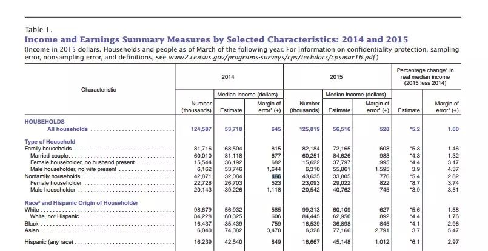Select the highlighted value 466
The height and width of the screenshot is (251, 488).
coord(276,176)
